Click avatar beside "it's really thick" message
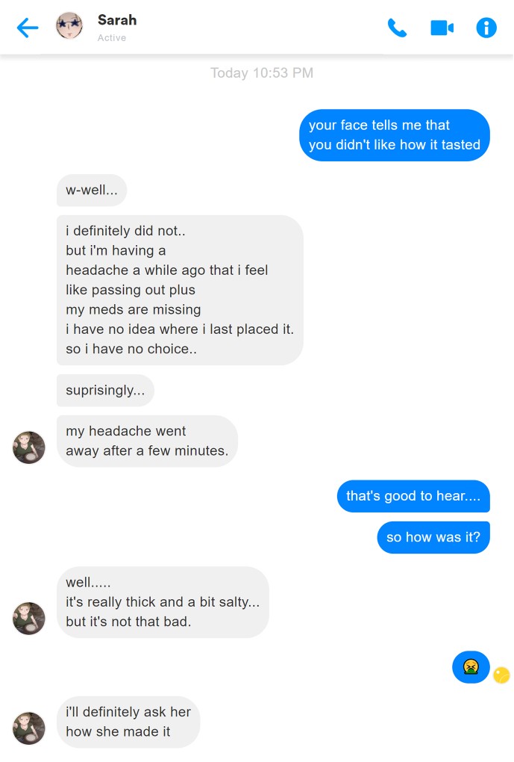Screen dimensions: 514x762 coord(29,618)
